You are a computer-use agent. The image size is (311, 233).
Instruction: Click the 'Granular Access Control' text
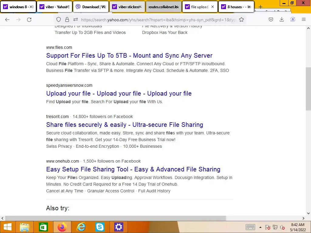111,191
